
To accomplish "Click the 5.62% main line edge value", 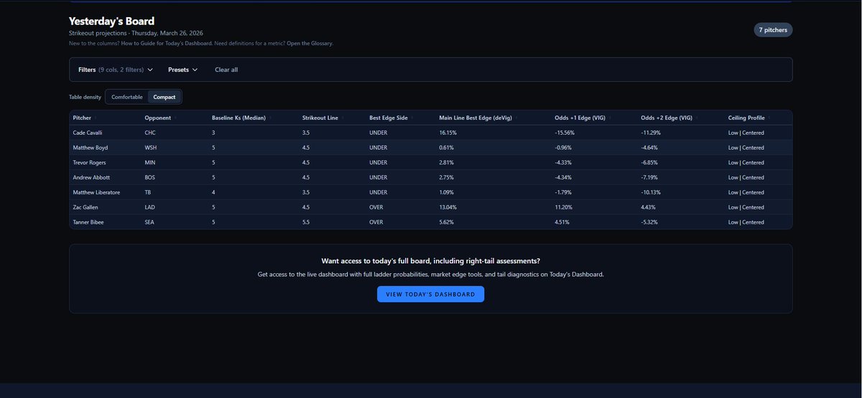I will point(447,222).
